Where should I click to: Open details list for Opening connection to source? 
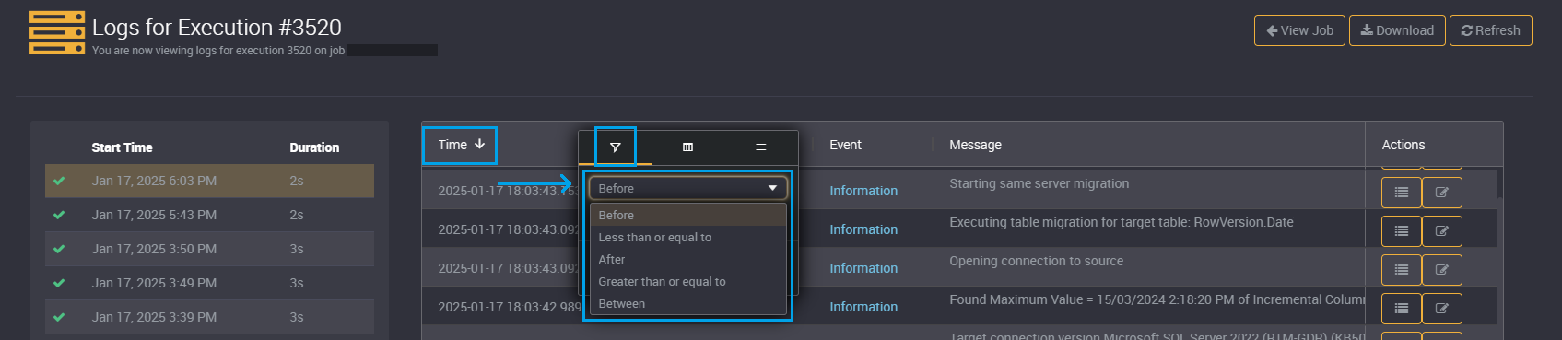(1401, 270)
